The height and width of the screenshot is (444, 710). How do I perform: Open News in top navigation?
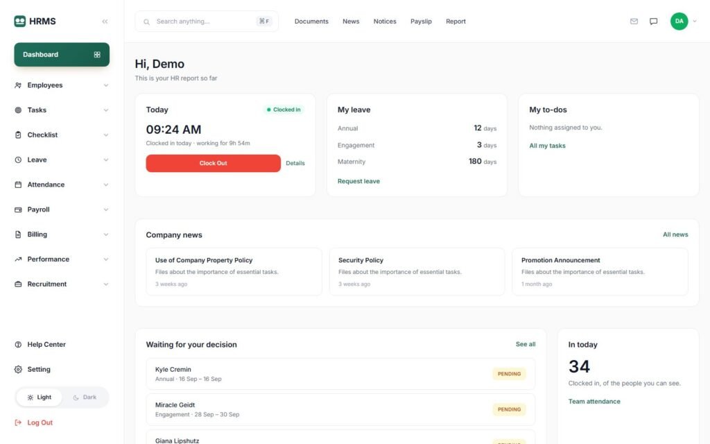click(351, 22)
